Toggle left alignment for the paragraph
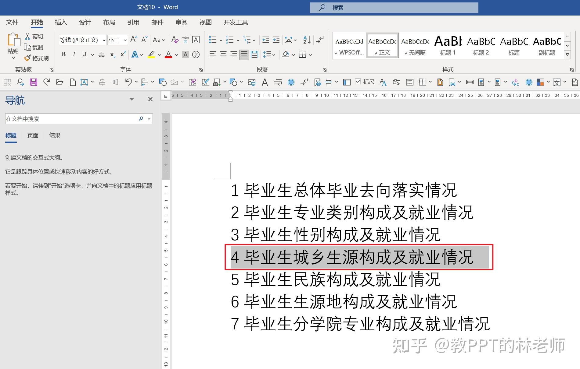 pyautogui.click(x=213, y=55)
